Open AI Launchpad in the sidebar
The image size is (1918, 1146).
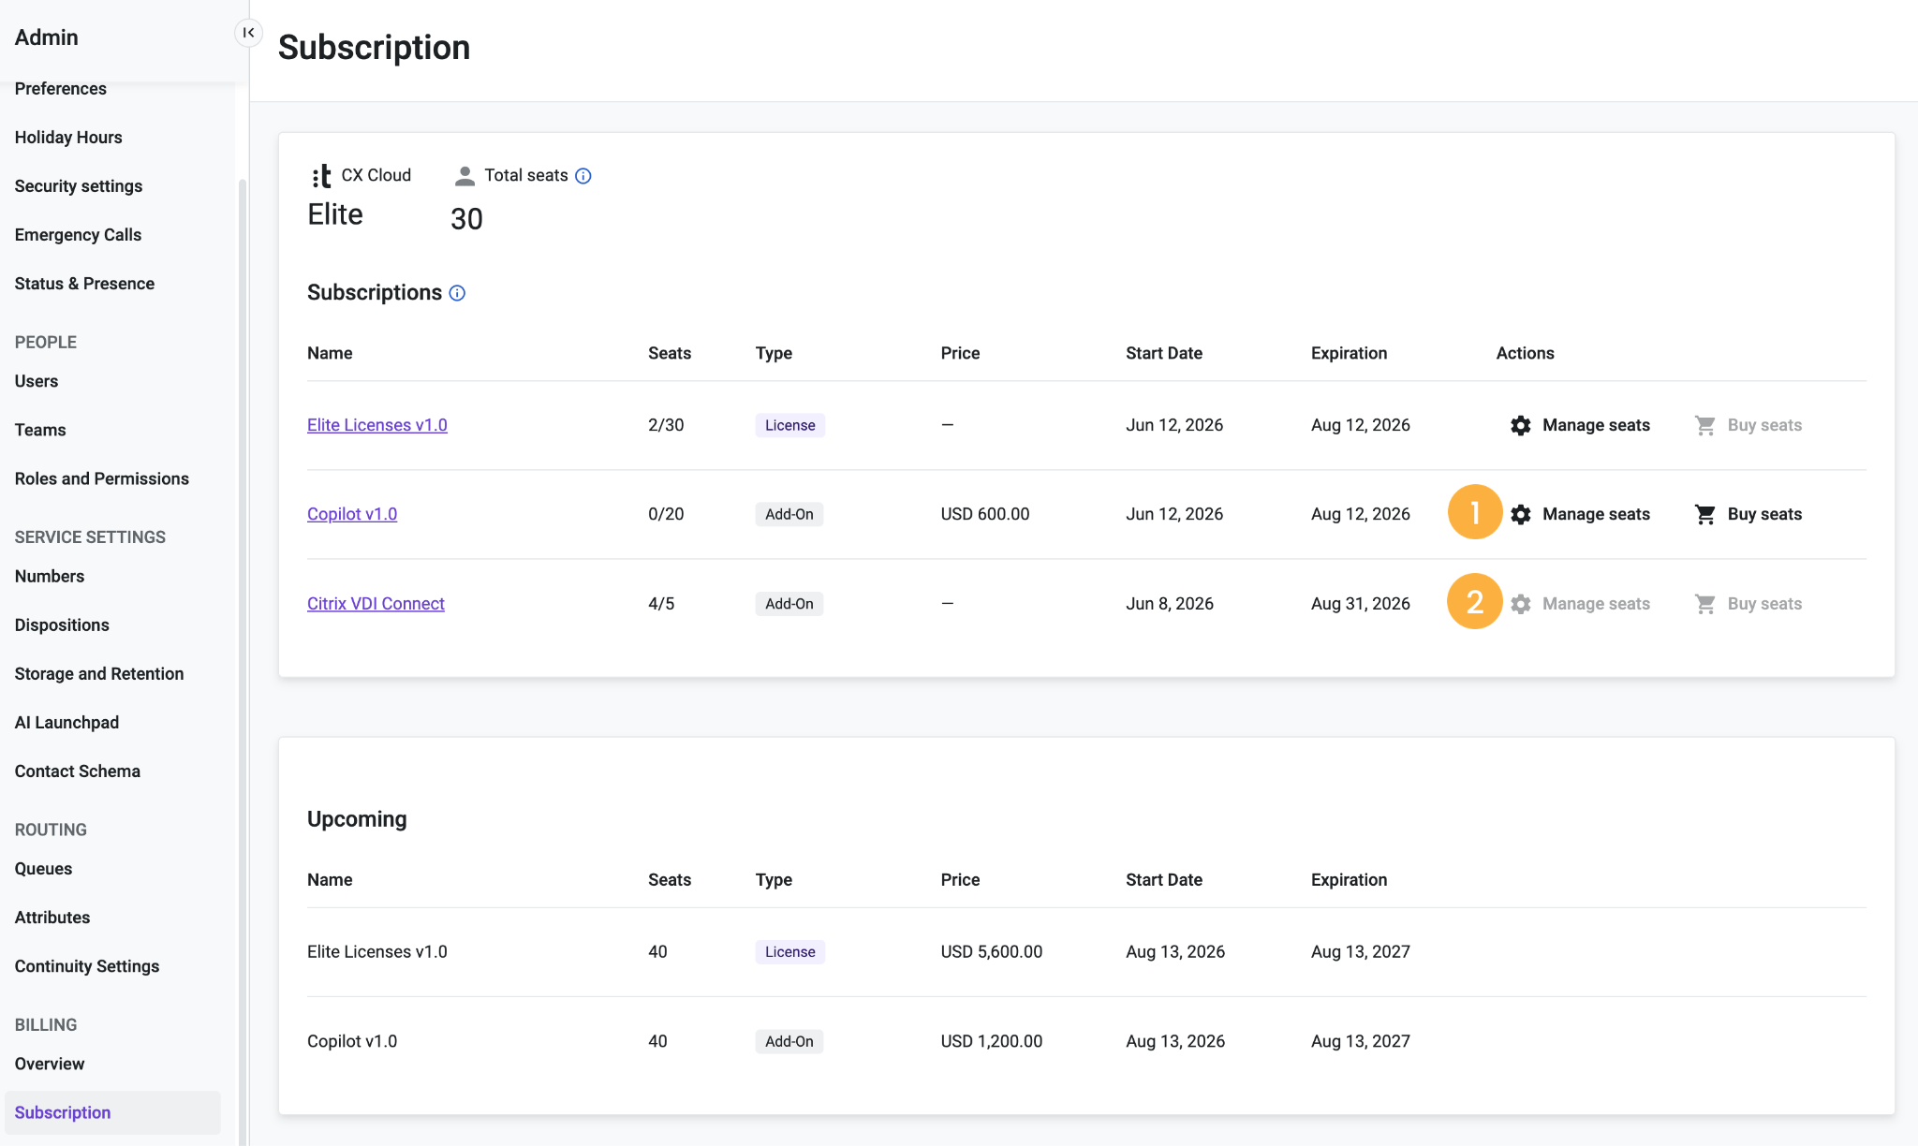click(x=66, y=723)
